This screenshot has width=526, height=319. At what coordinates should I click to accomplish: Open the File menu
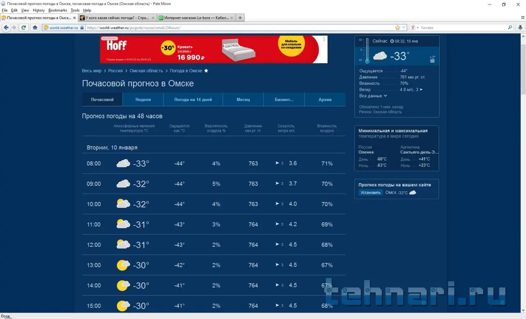coord(5,10)
